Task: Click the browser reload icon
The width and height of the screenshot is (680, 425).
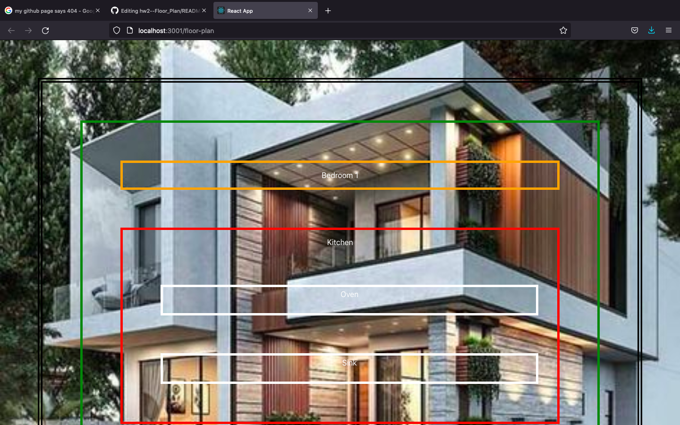Action: tap(45, 30)
